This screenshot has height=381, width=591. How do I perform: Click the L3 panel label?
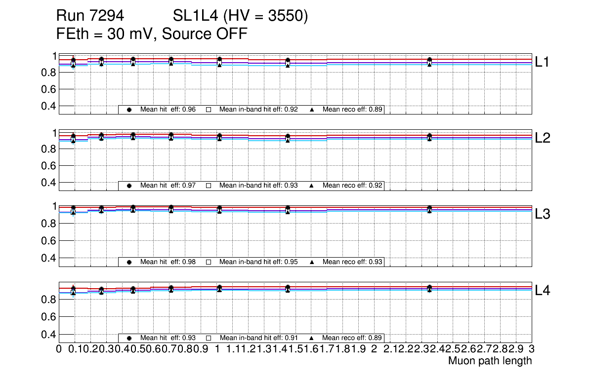542,214
